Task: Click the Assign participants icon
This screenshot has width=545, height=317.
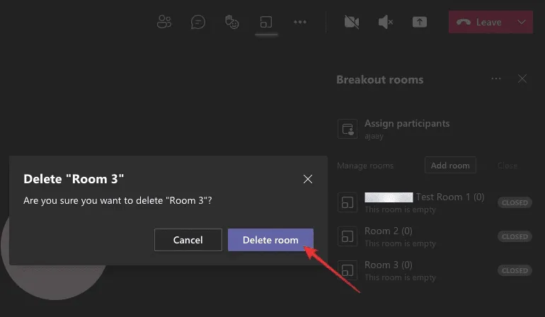Action: (x=347, y=128)
